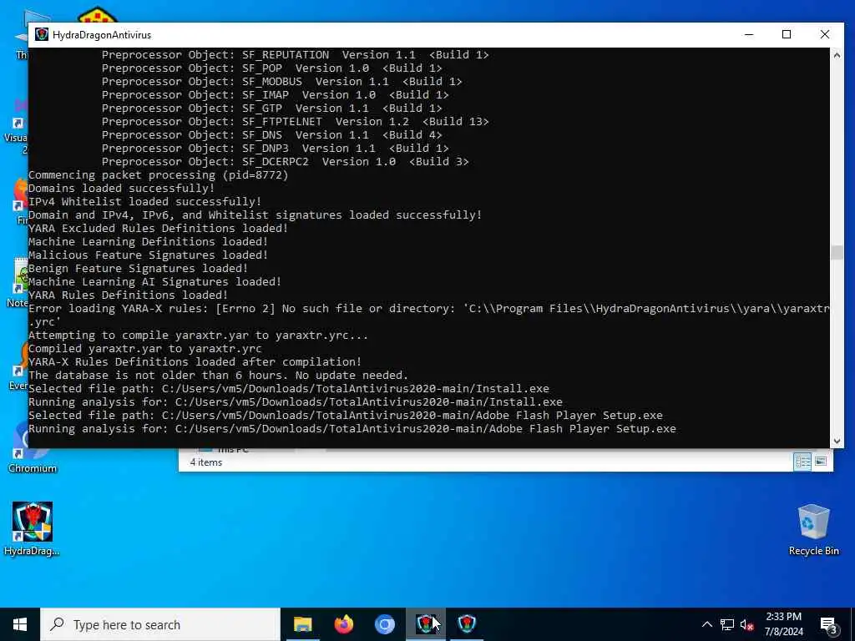This screenshot has height=641, width=855.
Task: Open the network status tray icon
Action: coord(727,624)
